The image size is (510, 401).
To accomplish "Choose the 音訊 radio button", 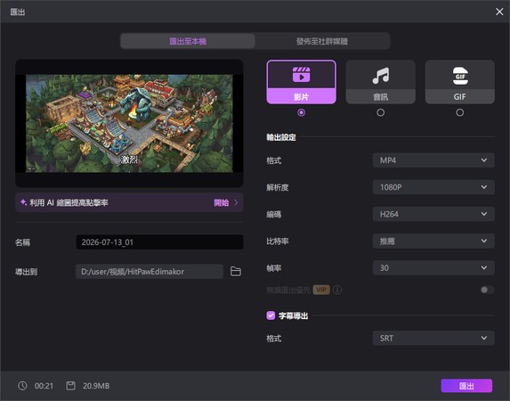I will click(380, 112).
